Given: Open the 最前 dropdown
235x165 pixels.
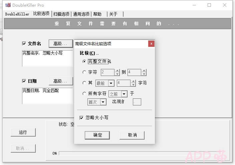Looking at the screenshot, I should [111, 83].
